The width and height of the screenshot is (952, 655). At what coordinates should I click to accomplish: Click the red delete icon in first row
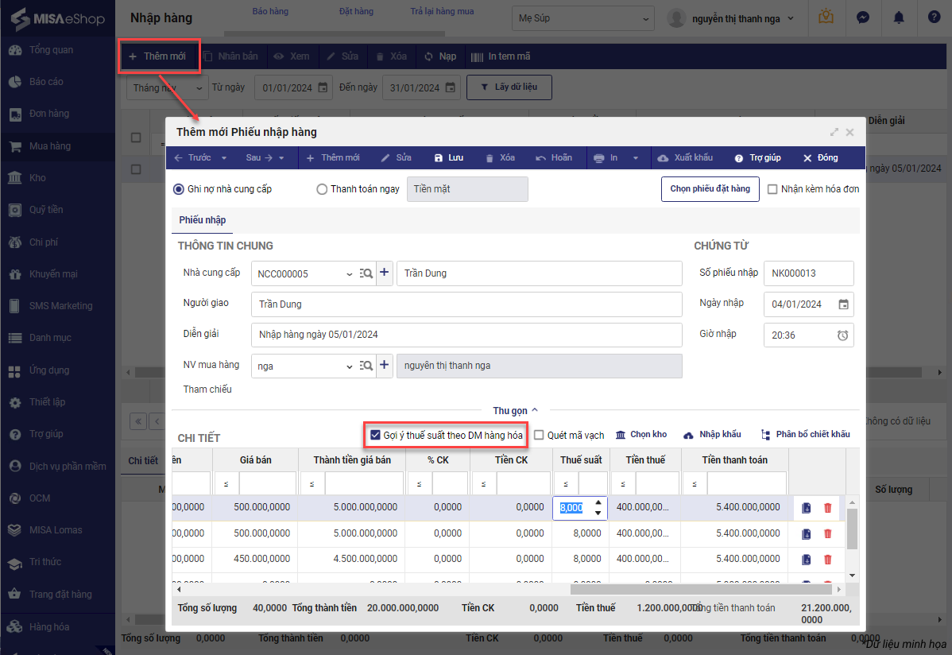coord(827,508)
